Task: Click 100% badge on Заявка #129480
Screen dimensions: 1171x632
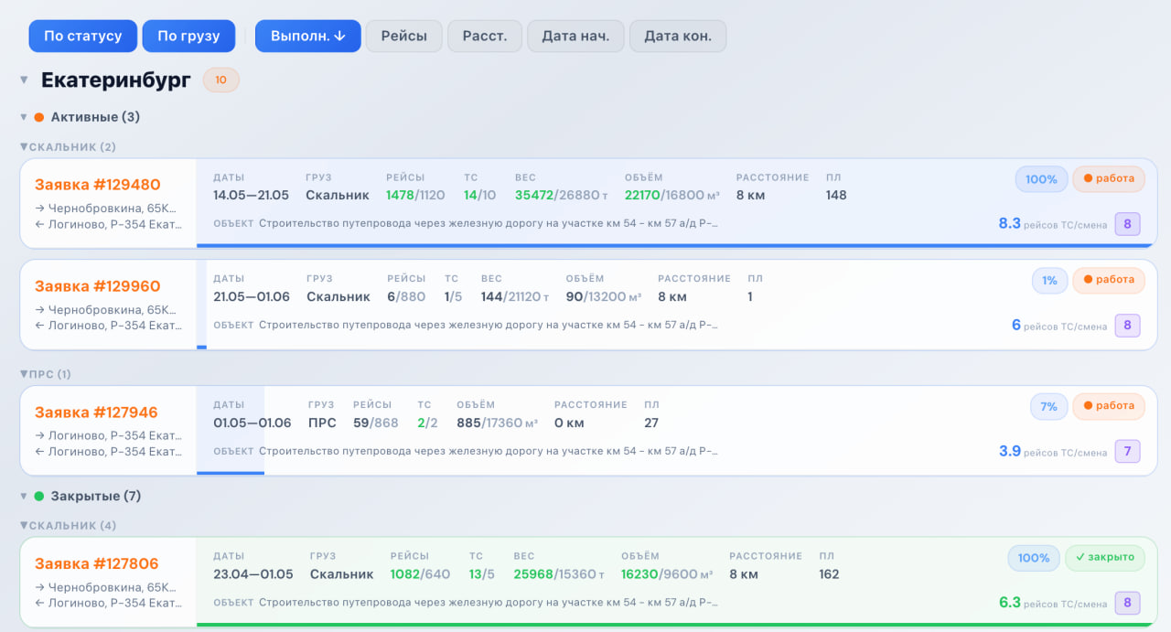Action: point(1041,179)
